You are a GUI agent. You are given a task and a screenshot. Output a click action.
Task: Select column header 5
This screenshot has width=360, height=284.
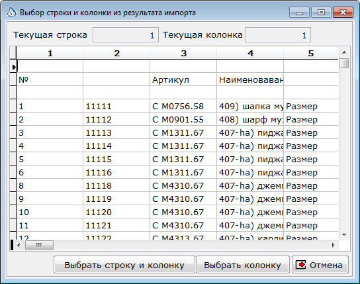311,53
